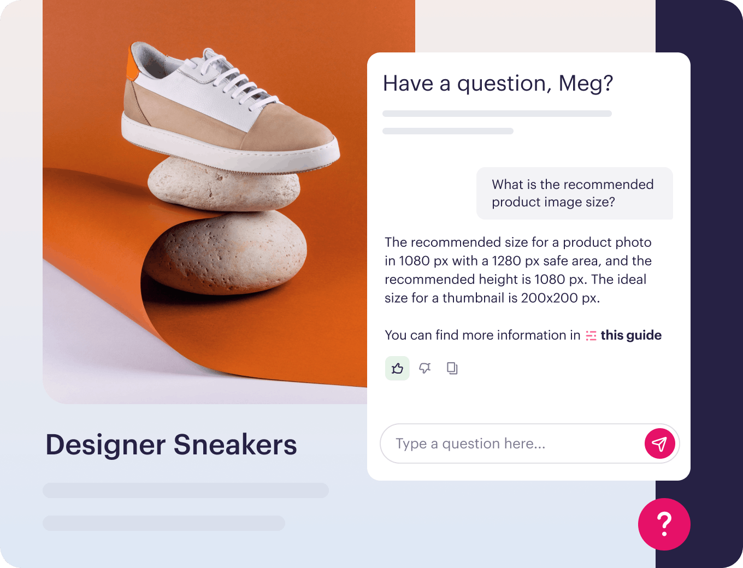Click the guide list icon beside this guide
This screenshot has height=568, width=743.
tap(591, 335)
